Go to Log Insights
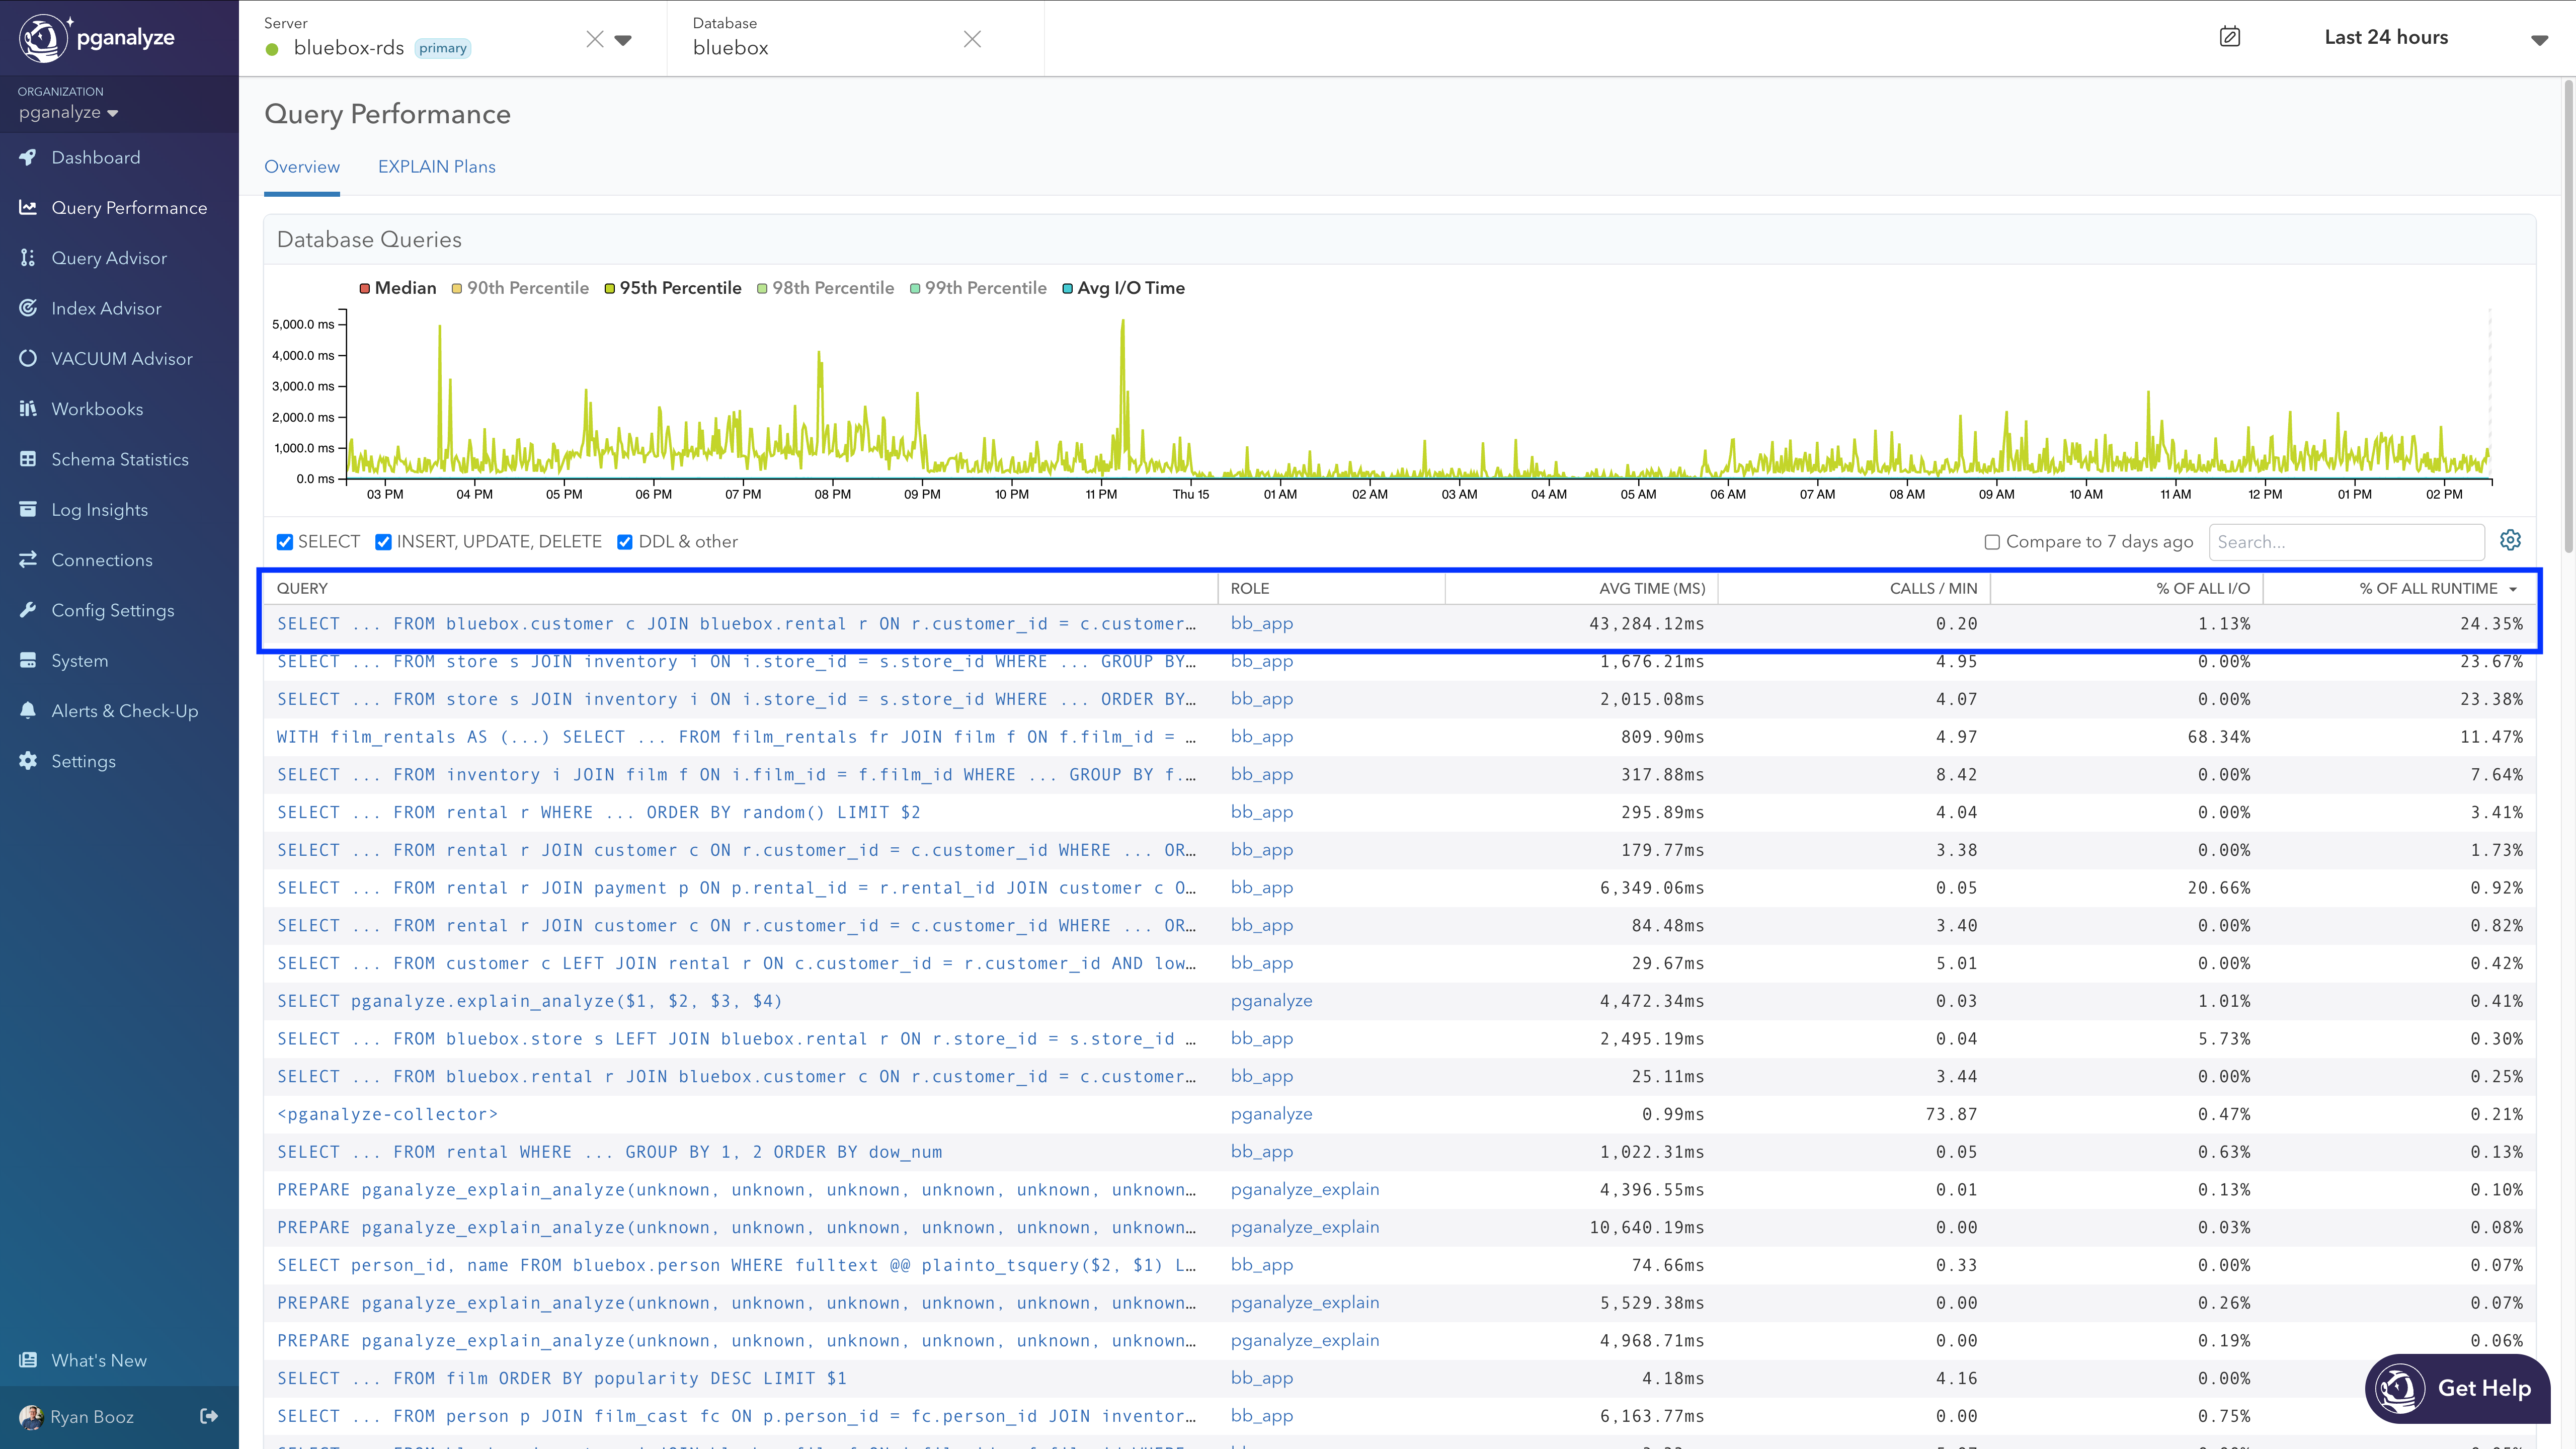Image resolution: width=2576 pixels, height=1449 pixels. (x=99, y=509)
